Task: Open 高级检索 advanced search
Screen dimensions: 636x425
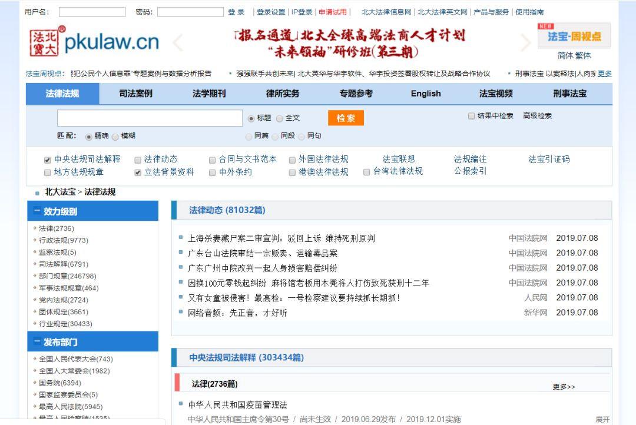Action: 538,116
